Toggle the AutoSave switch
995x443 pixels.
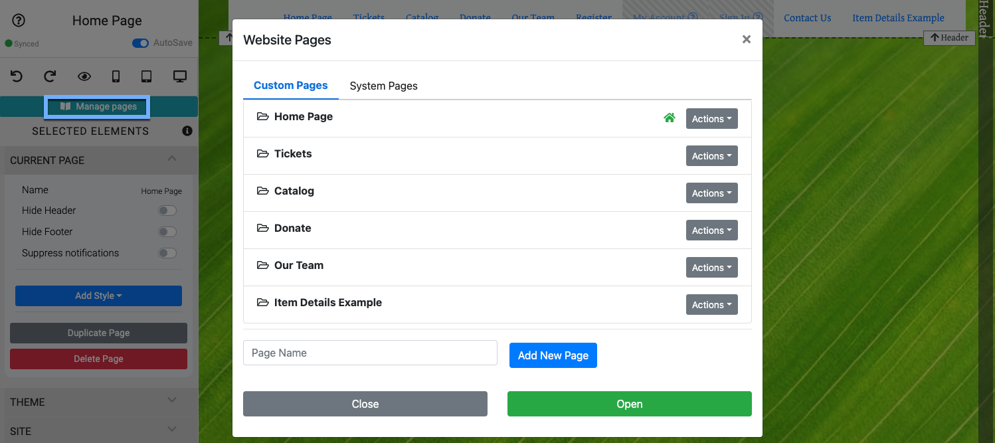[140, 43]
